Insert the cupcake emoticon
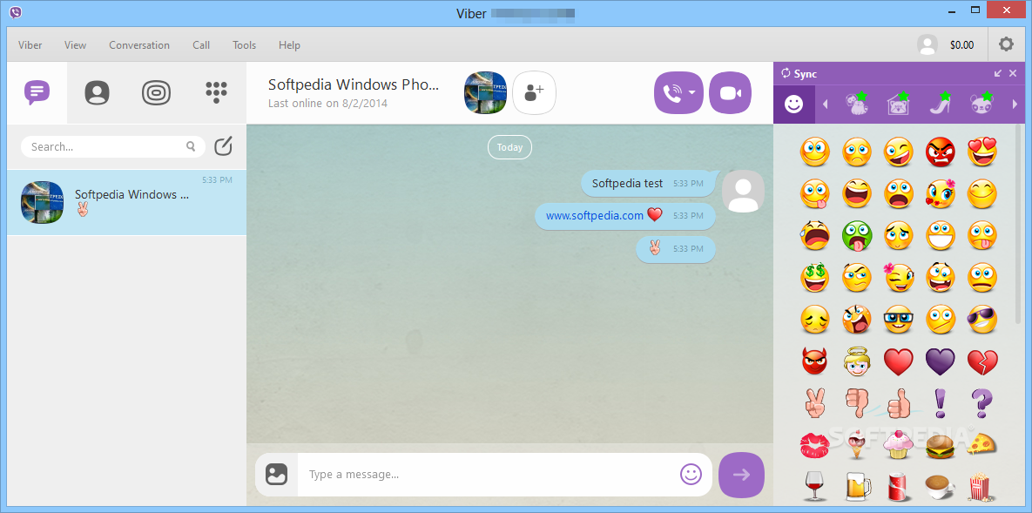This screenshot has width=1032, height=513. 899,445
